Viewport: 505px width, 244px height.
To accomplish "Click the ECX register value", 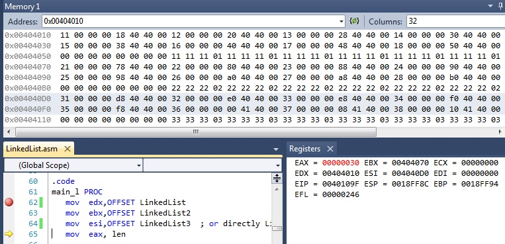I will 480,163.
